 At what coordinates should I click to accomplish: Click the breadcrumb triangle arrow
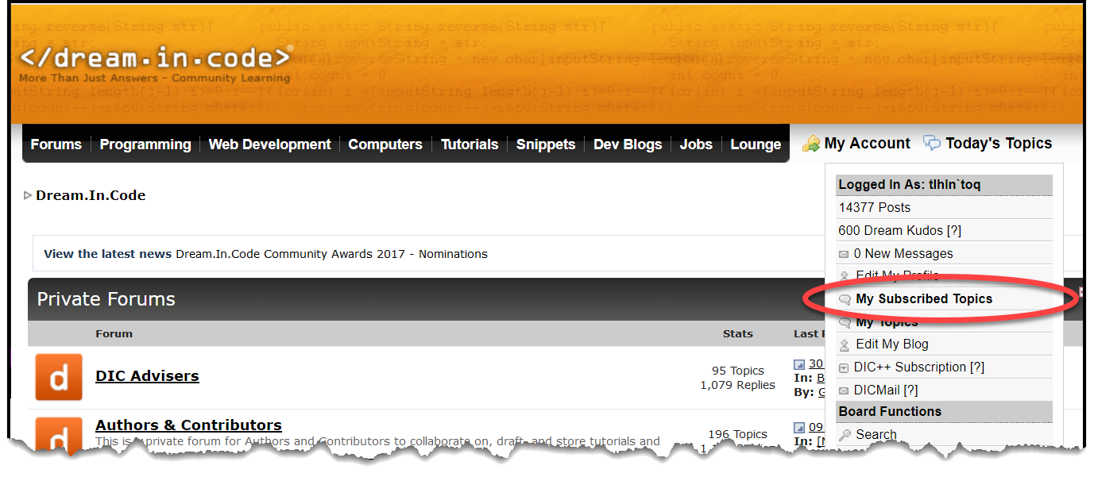tap(28, 195)
